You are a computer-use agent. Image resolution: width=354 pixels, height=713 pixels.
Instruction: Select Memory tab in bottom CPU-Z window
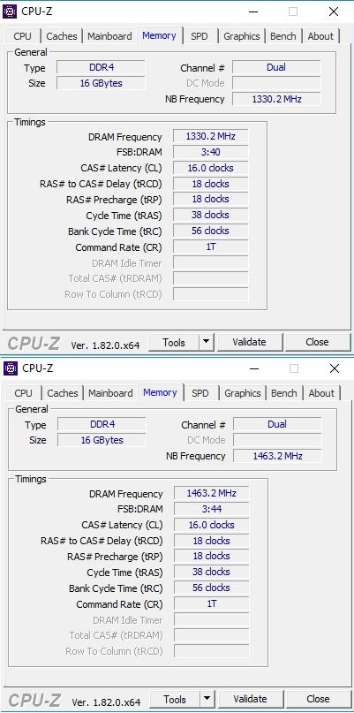point(160,392)
